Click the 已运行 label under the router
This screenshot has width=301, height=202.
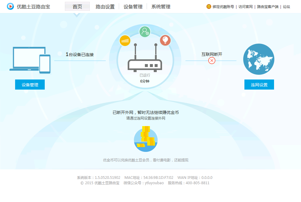[x=145, y=75]
